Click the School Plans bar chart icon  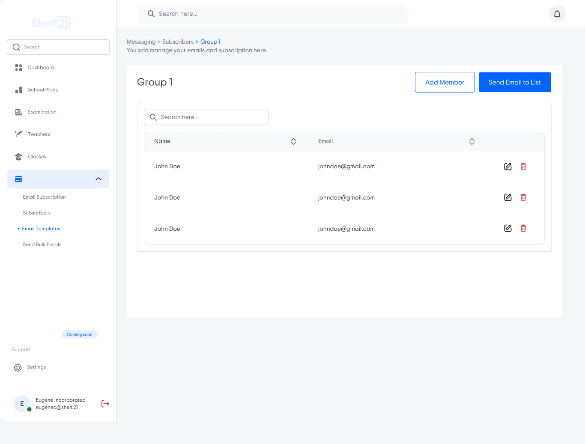coord(18,90)
